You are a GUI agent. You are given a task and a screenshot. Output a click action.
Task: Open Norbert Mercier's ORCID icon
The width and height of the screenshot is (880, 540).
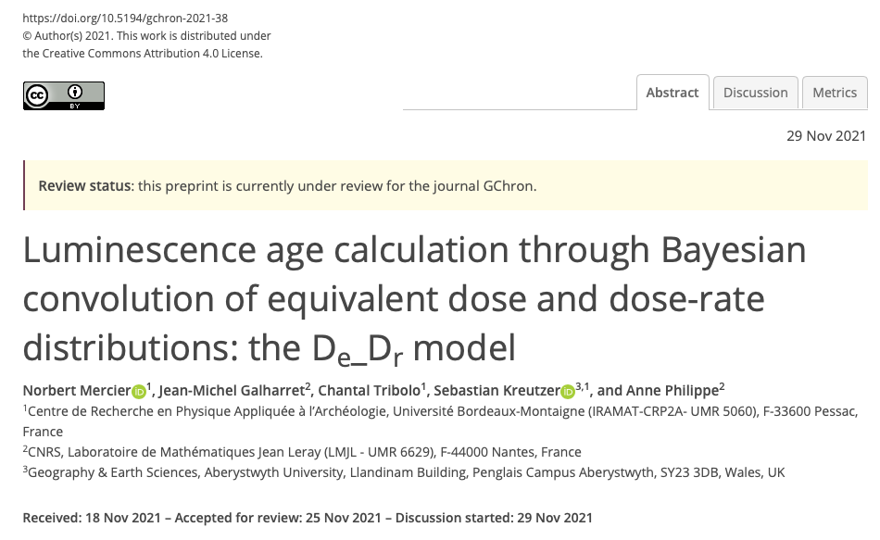point(138,392)
